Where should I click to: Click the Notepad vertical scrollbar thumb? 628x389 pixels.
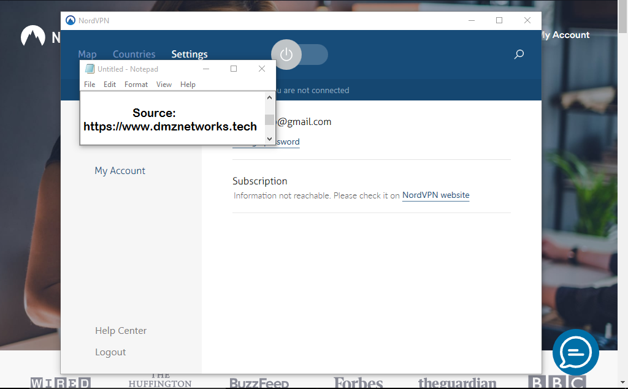click(x=270, y=119)
